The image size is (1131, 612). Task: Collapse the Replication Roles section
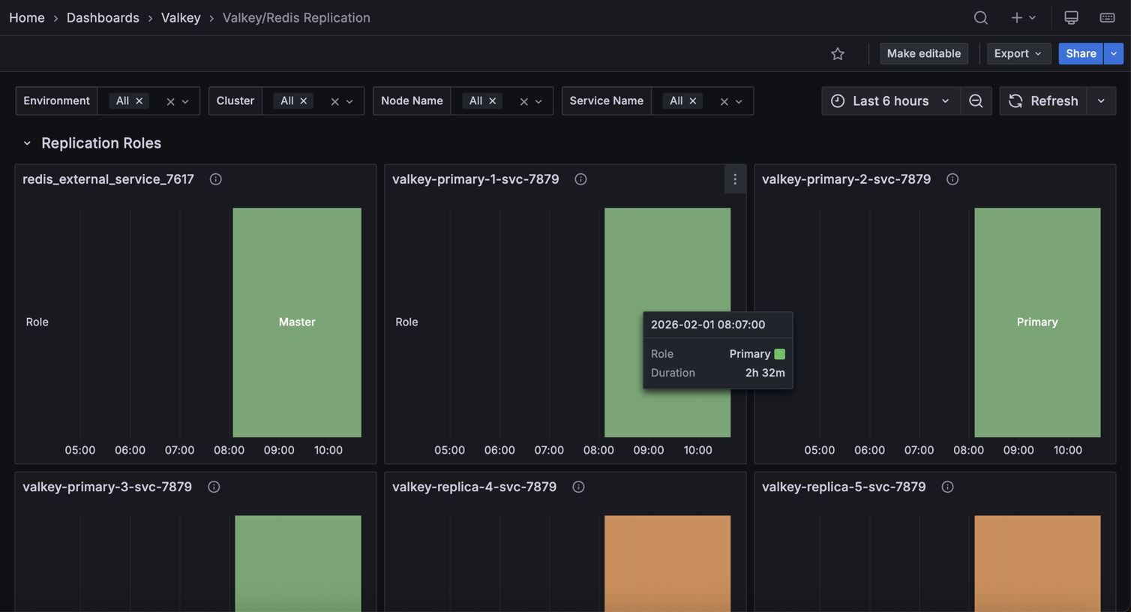click(27, 142)
